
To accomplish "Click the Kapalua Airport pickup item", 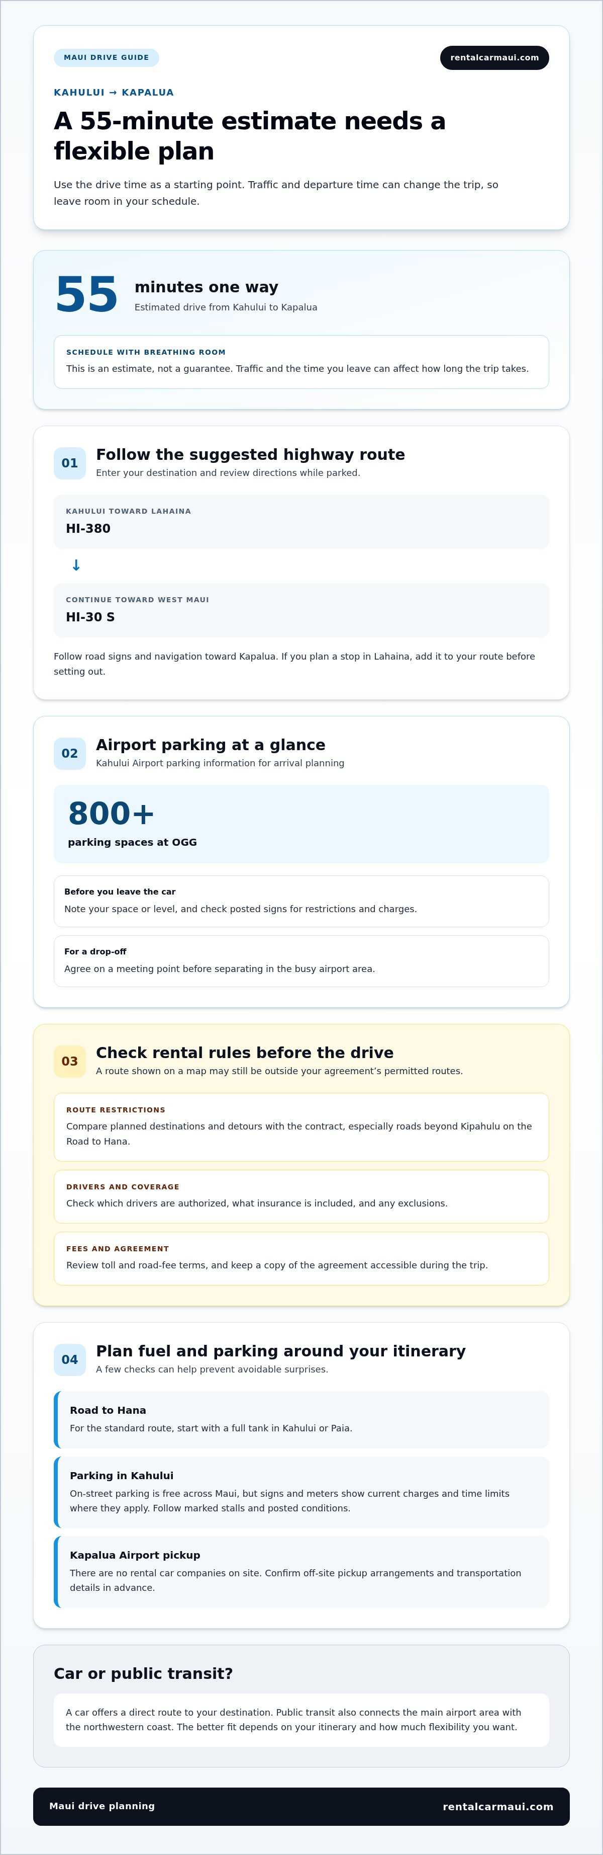I will 301,1572.
